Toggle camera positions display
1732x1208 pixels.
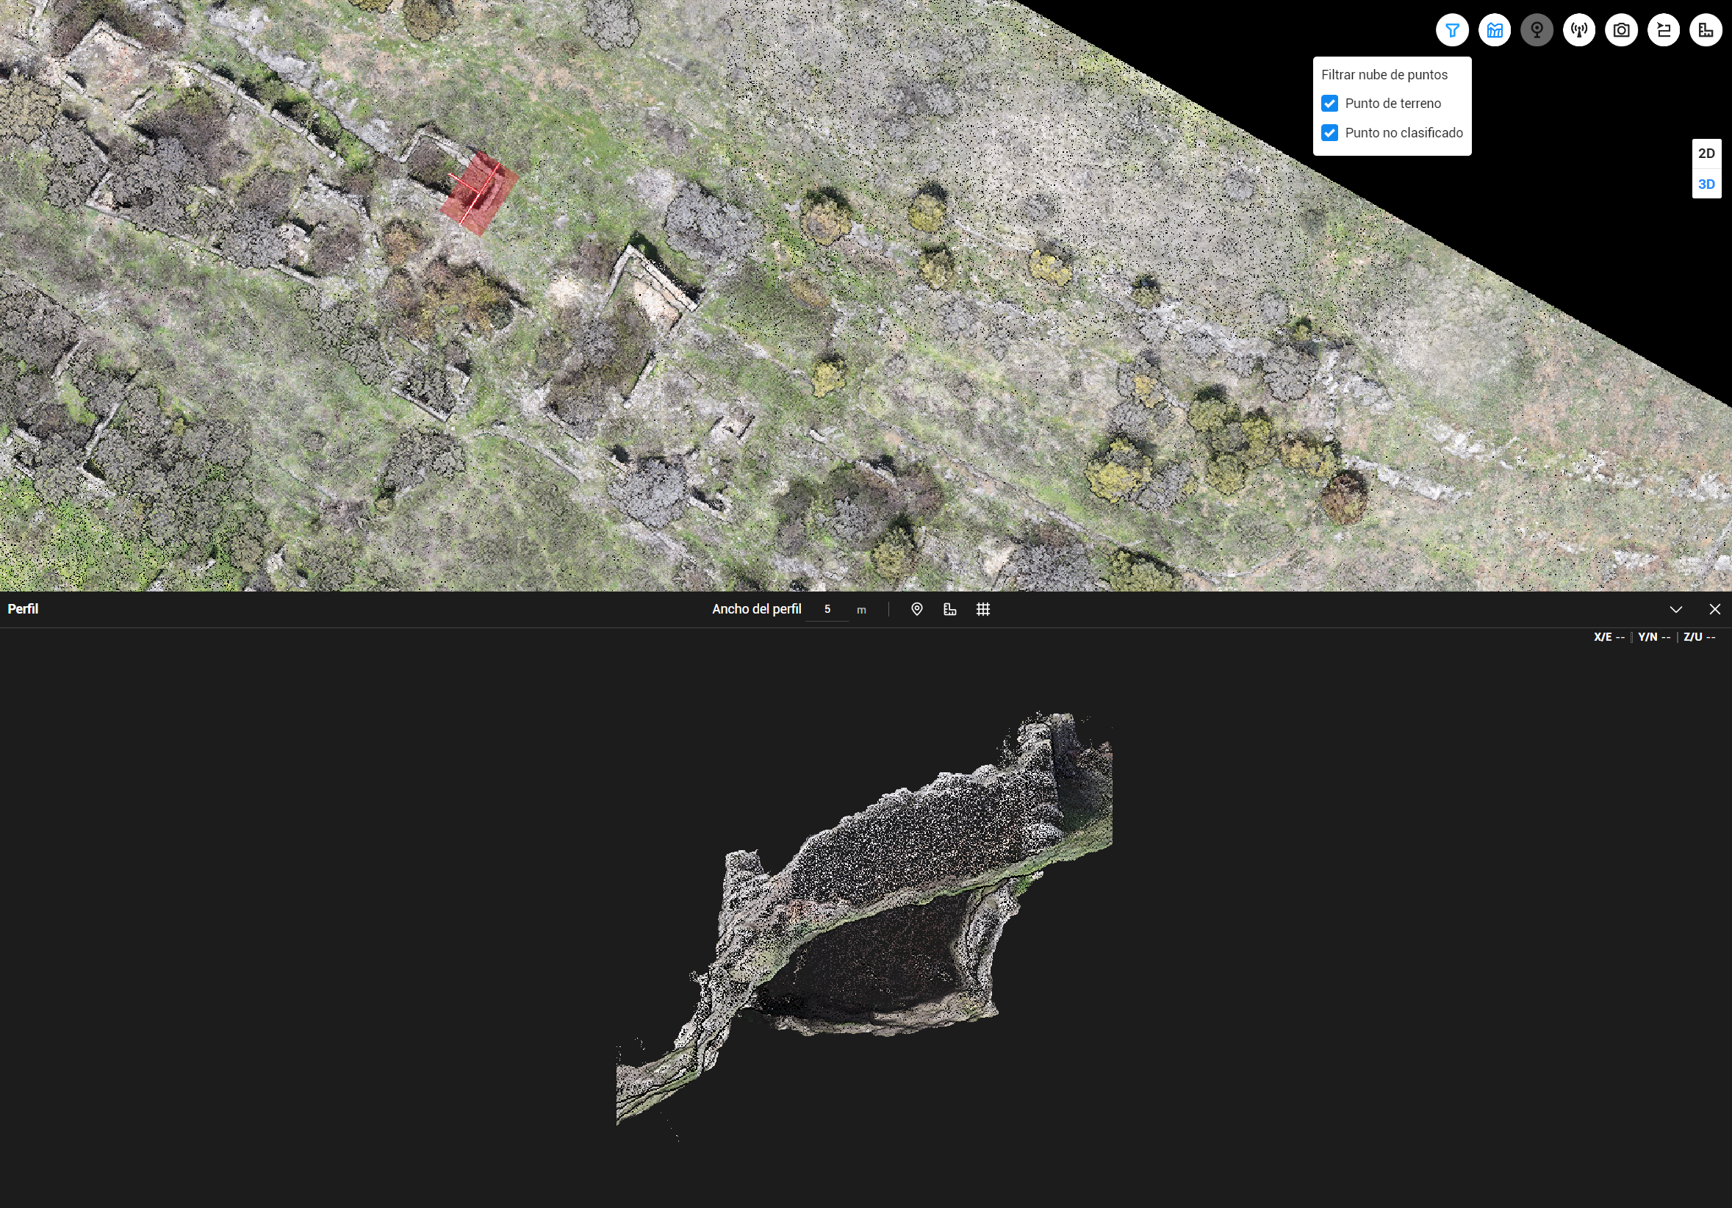tap(1537, 30)
